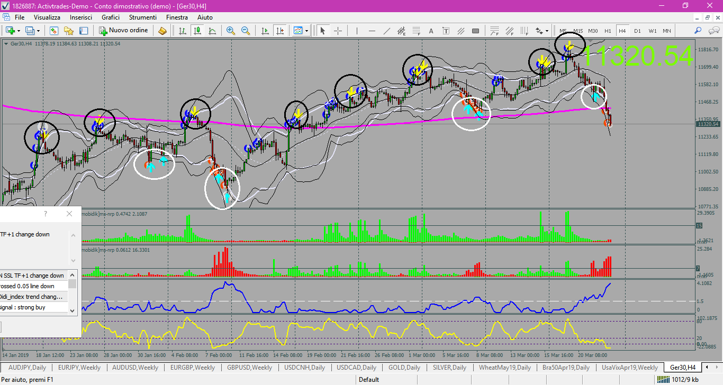The width and height of the screenshot is (723, 385).
Task: Open the Arrows objects button
Action: tap(539, 31)
